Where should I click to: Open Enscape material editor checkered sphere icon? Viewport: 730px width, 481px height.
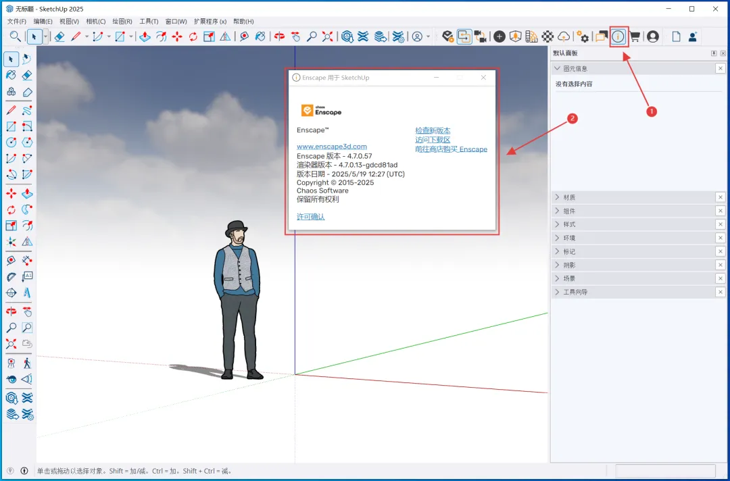tap(548, 36)
